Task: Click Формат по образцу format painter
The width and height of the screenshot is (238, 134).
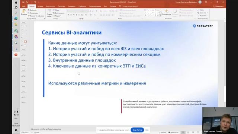Action: coord(36,16)
